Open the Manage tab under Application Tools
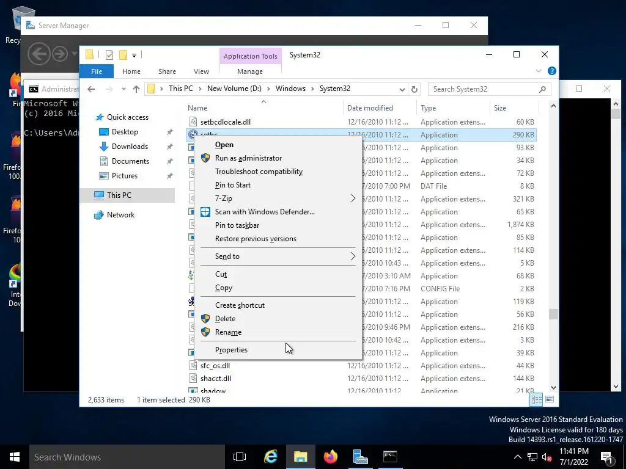The width and height of the screenshot is (626, 469). pyautogui.click(x=250, y=71)
